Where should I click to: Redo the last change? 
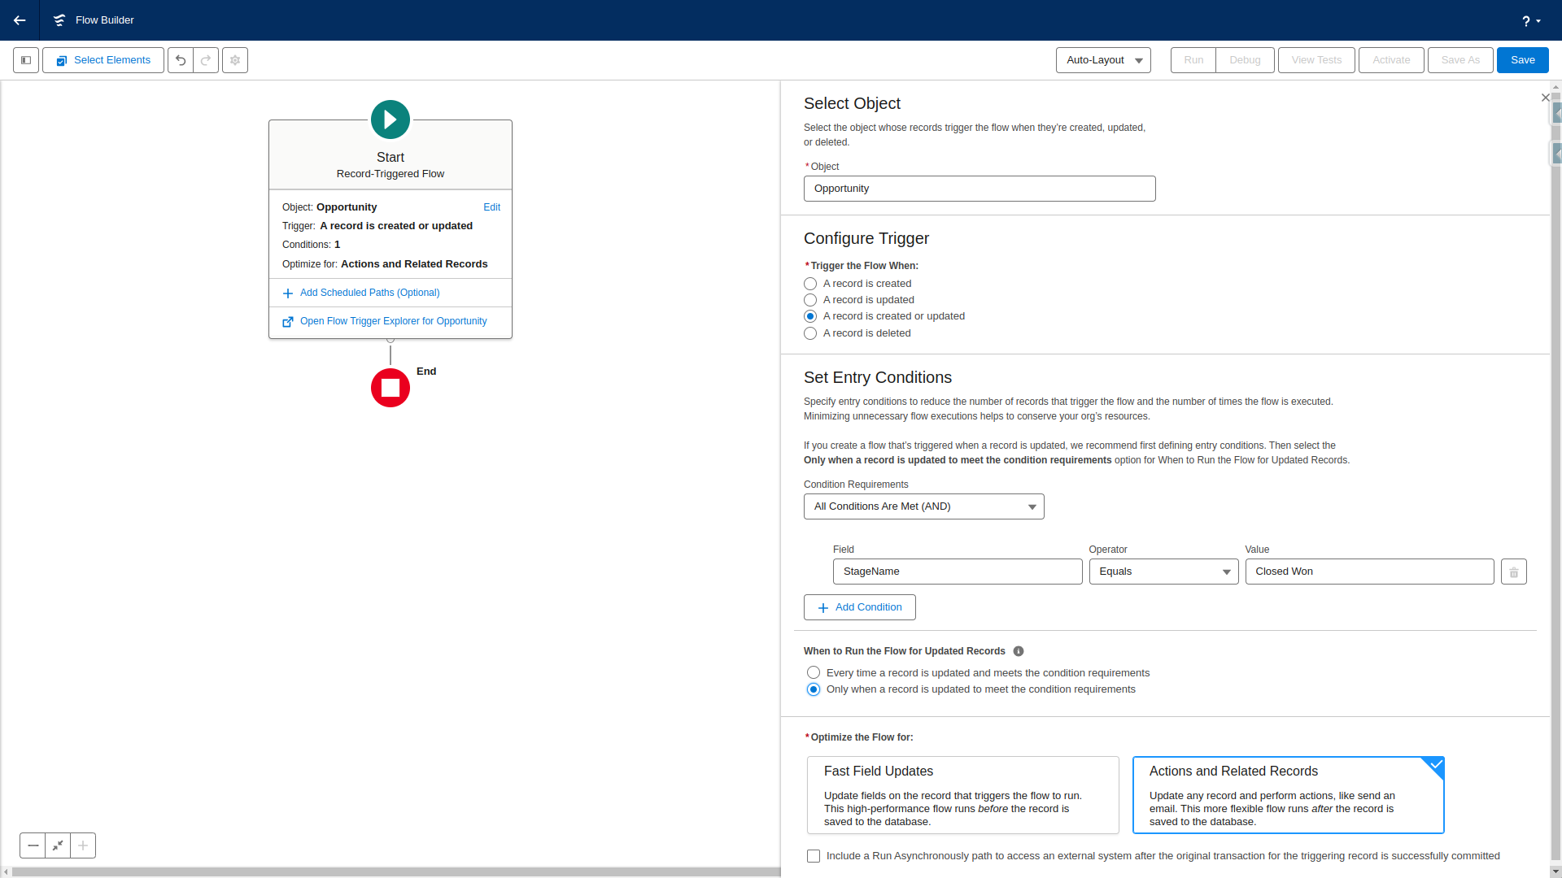[x=206, y=59]
